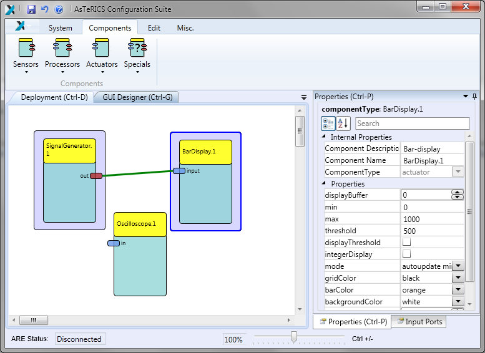Open the Sensors component menu
The image size is (485, 353).
tap(26, 56)
